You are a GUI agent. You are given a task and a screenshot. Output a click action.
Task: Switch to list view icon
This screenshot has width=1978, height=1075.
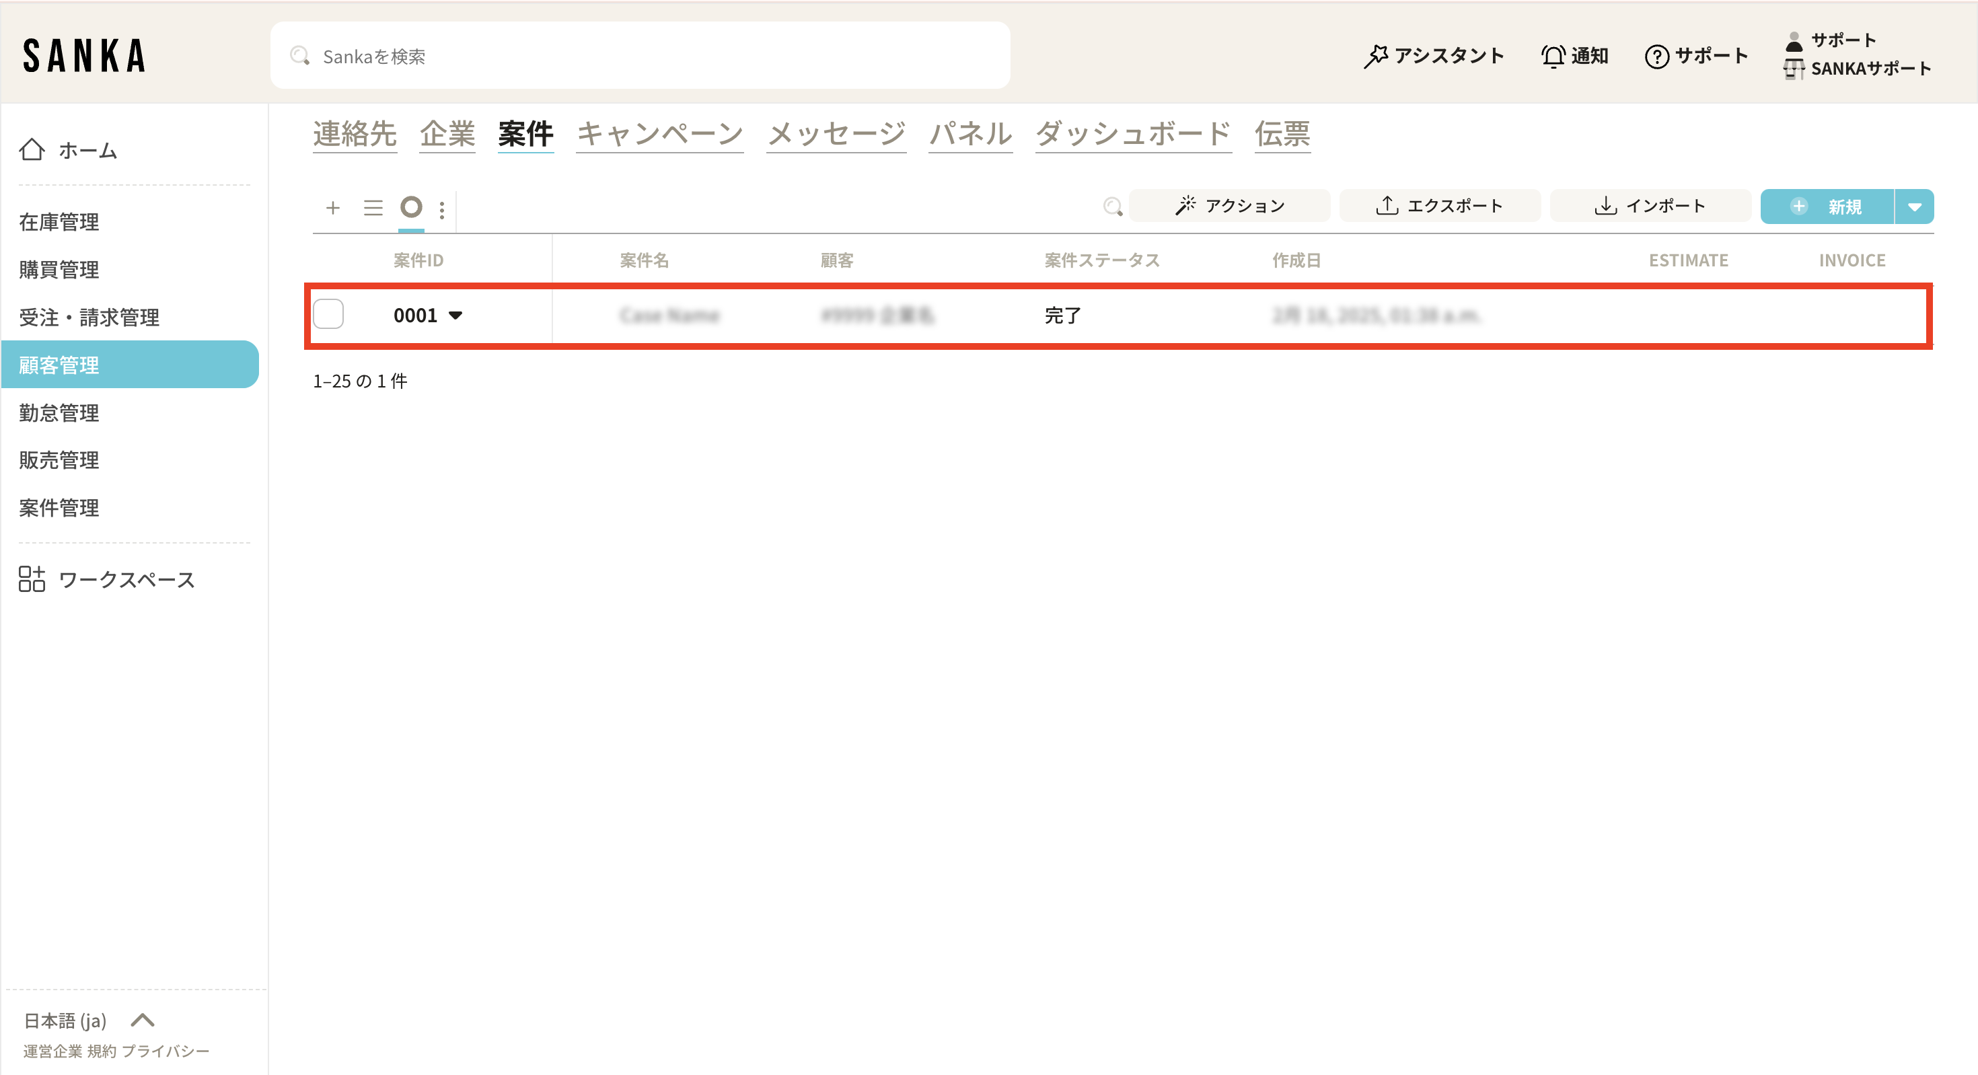click(373, 207)
